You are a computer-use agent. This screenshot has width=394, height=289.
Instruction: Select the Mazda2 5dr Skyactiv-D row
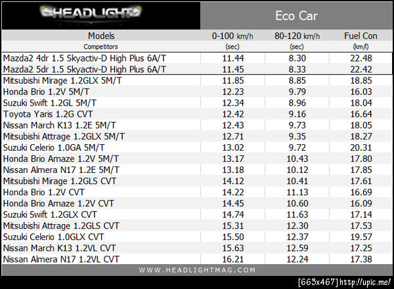coord(197,69)
